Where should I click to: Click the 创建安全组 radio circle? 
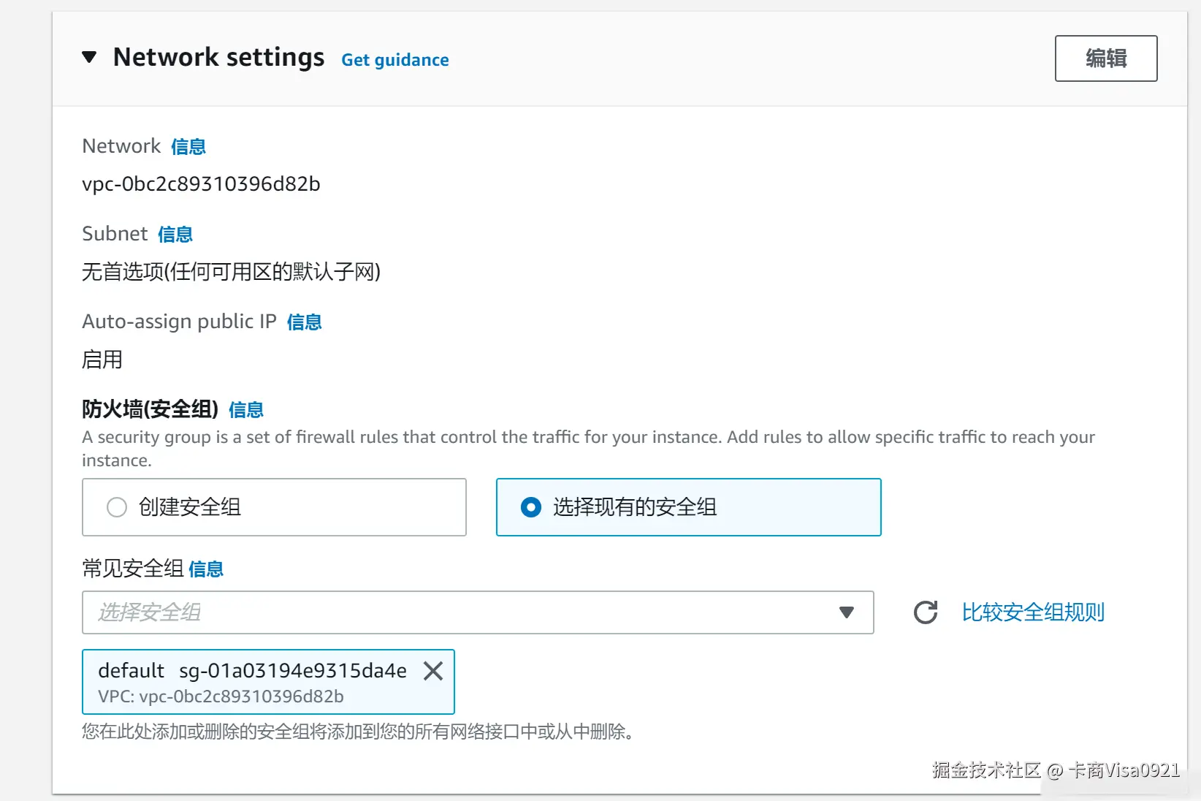click(x=117, y=507)
